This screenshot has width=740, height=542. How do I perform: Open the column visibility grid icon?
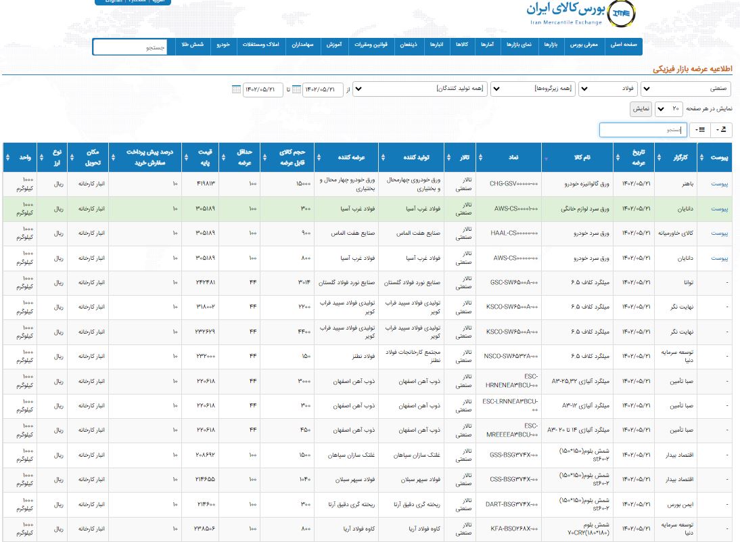pos(700,129)
